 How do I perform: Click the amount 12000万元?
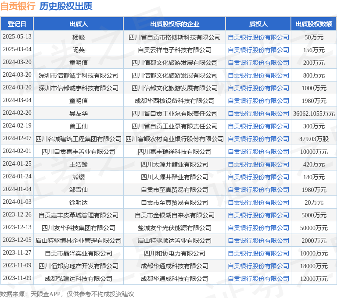tap(314, 279)
